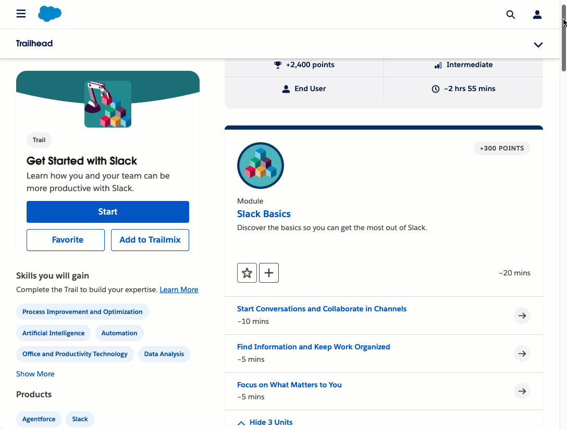The image size is (567, 429).
Task: Click the clock icon beside ~2 hrs 55 mins
Action: pos(435,89)
